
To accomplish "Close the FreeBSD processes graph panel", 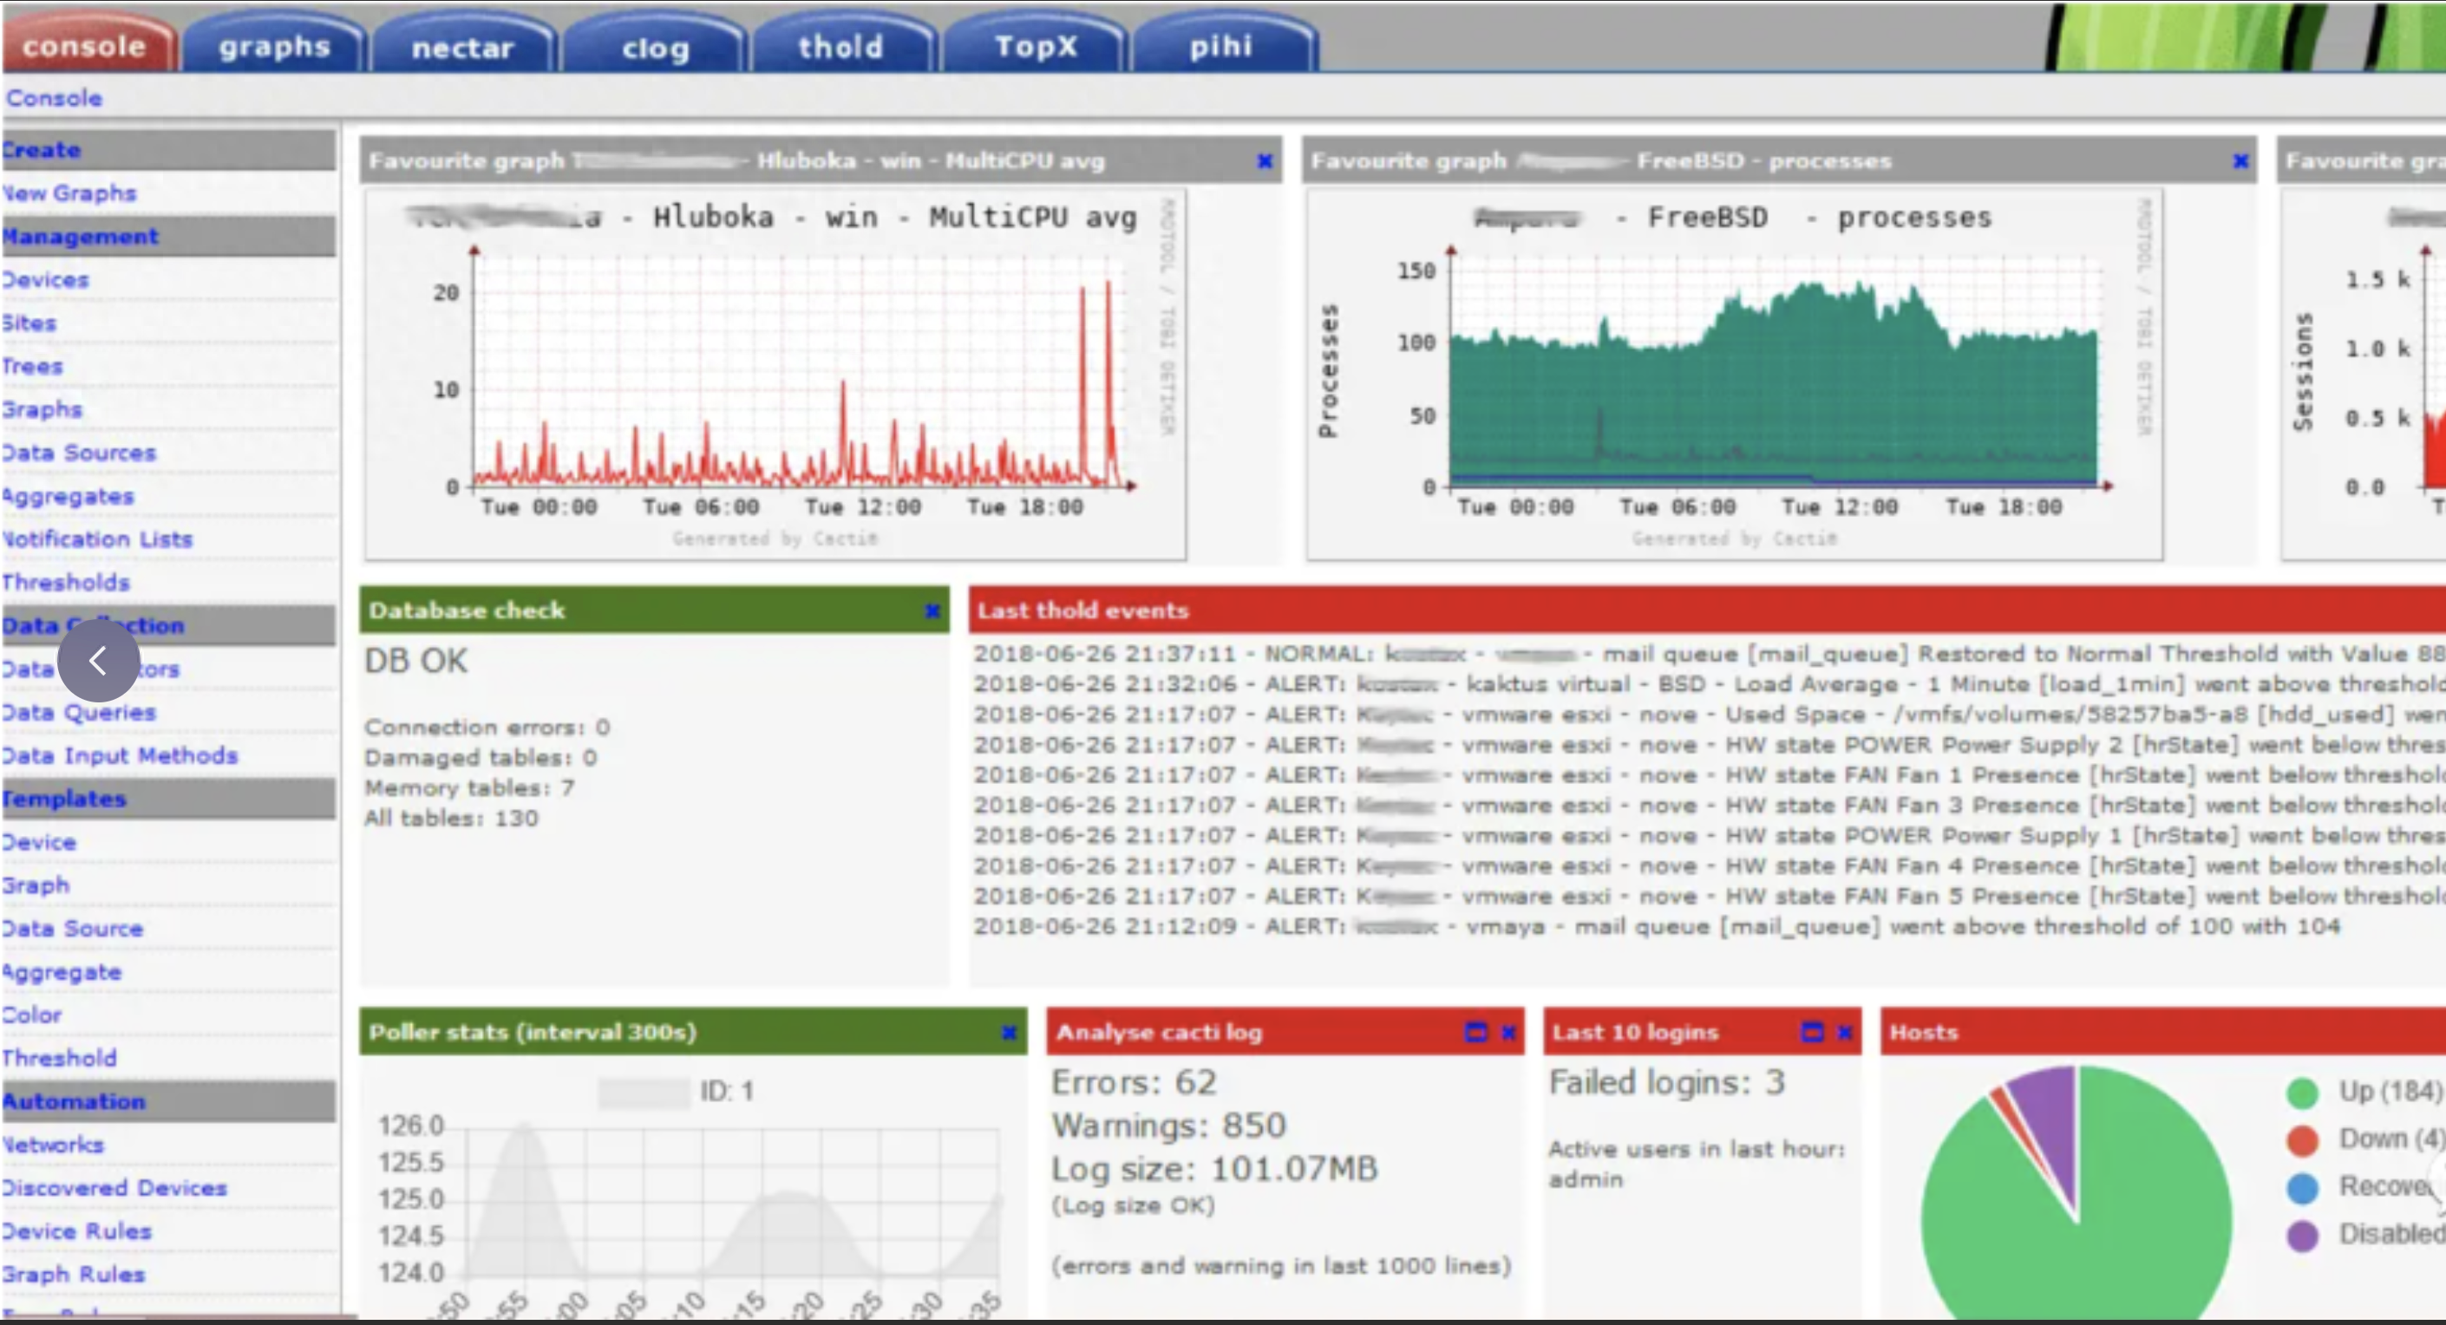I will [x=2241, y=161].
